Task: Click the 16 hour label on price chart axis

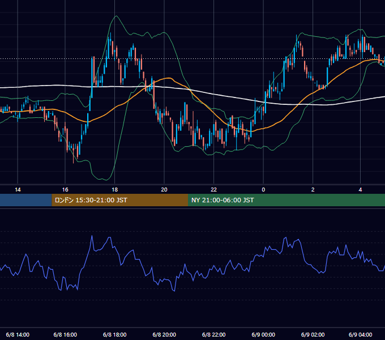Action: (65, 190)
